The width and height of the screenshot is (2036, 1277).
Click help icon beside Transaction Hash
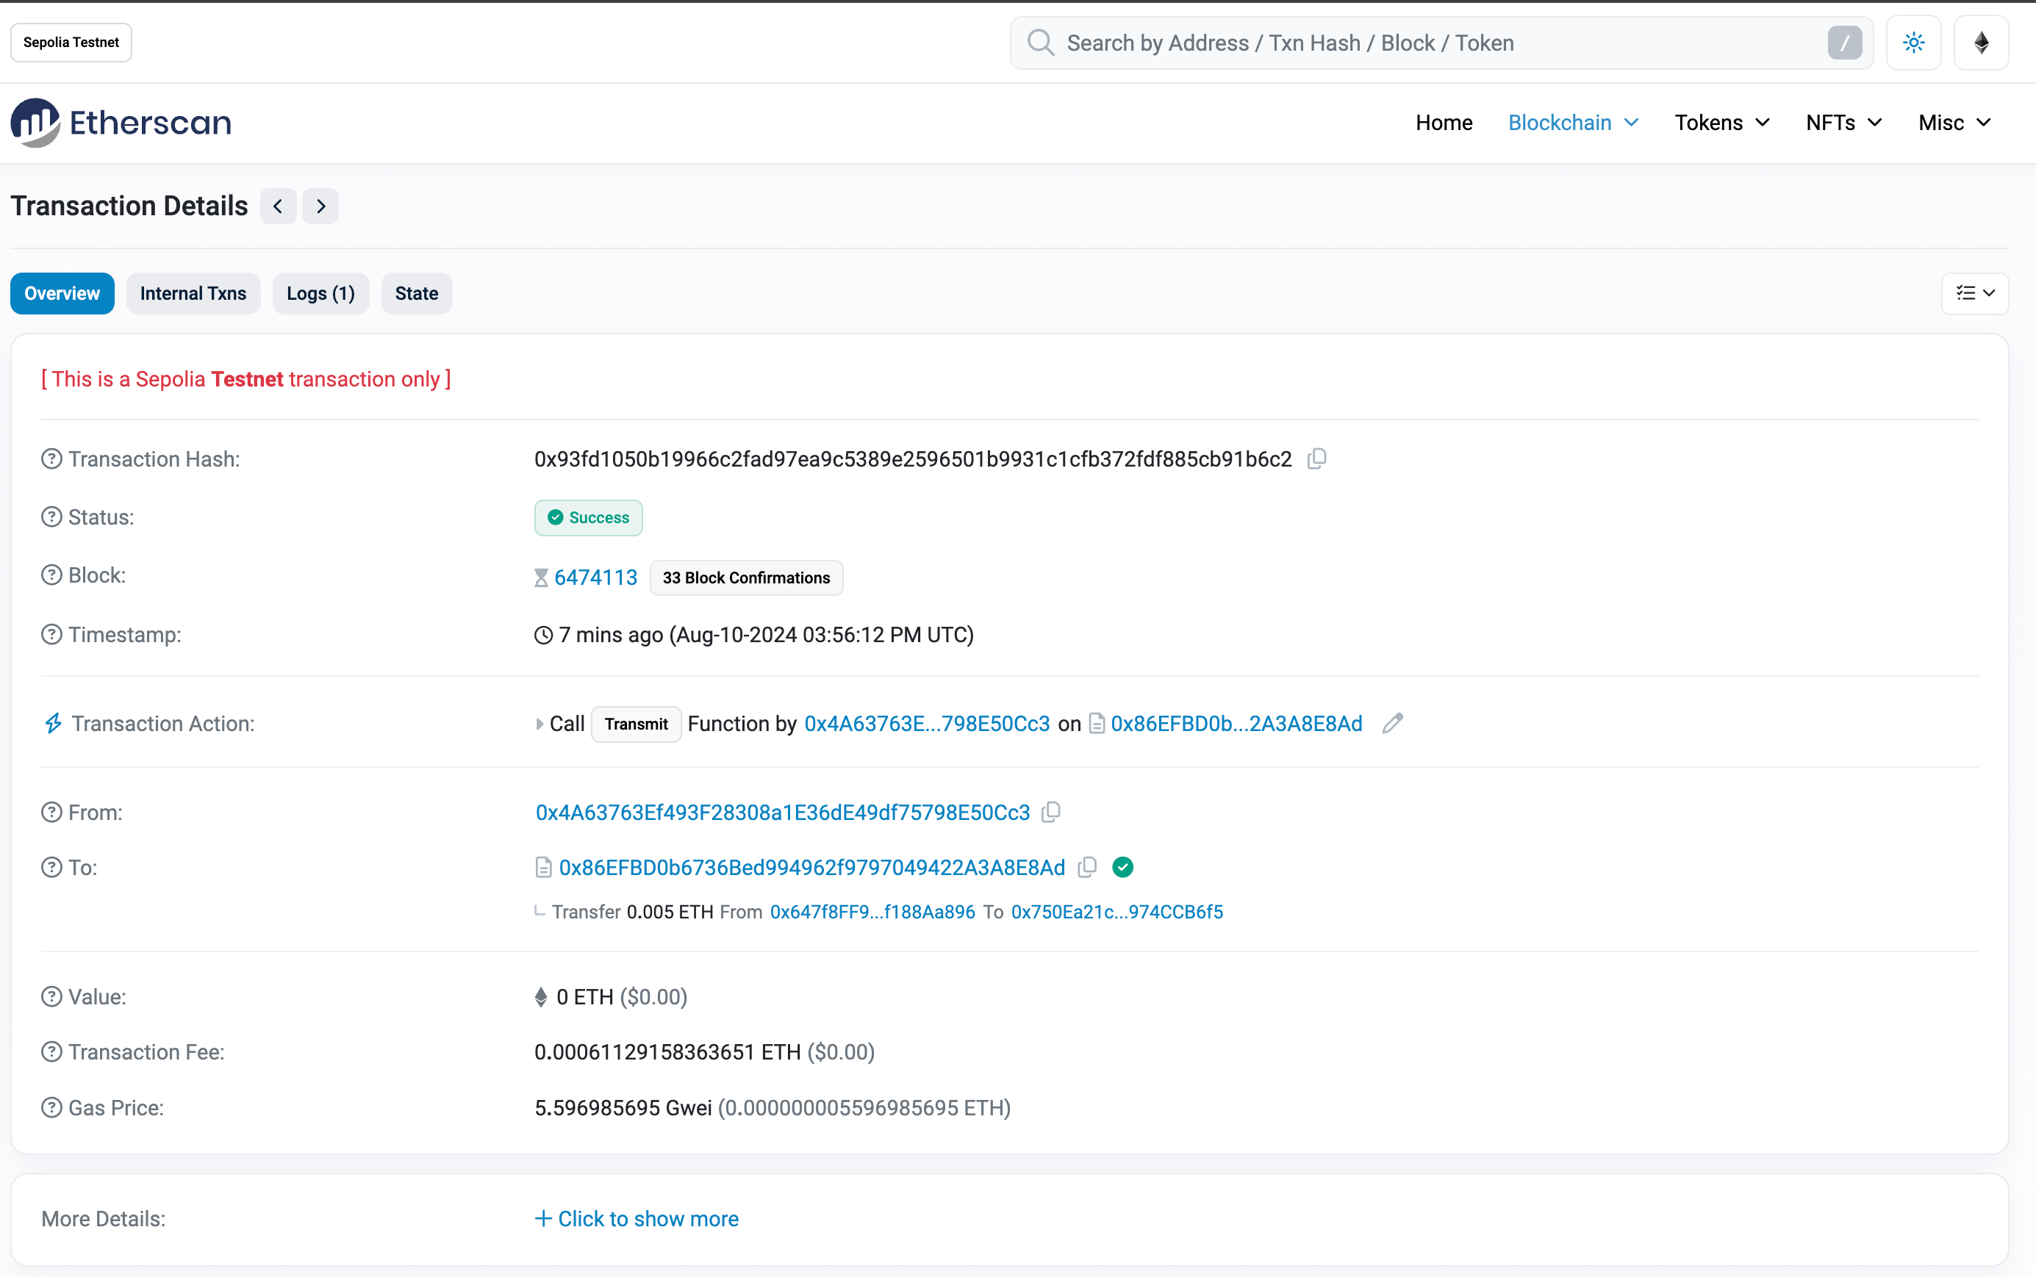coord(51,458)
